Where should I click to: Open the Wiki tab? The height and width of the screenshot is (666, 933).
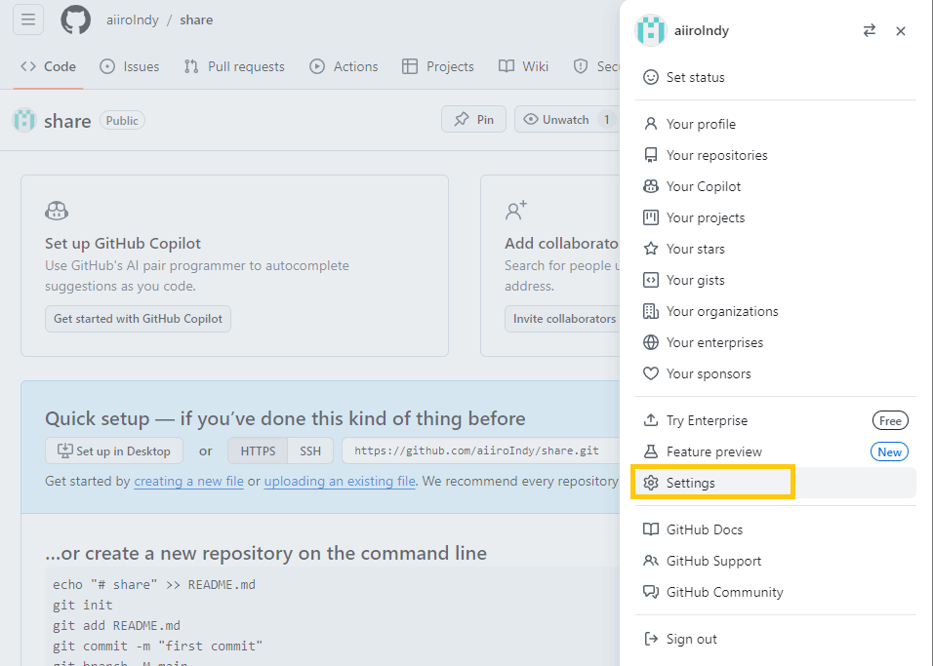[x=524, y=66]
